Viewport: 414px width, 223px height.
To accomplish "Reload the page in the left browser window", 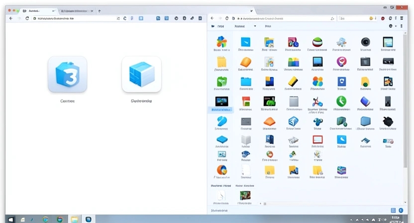I will tap(27, 18).
